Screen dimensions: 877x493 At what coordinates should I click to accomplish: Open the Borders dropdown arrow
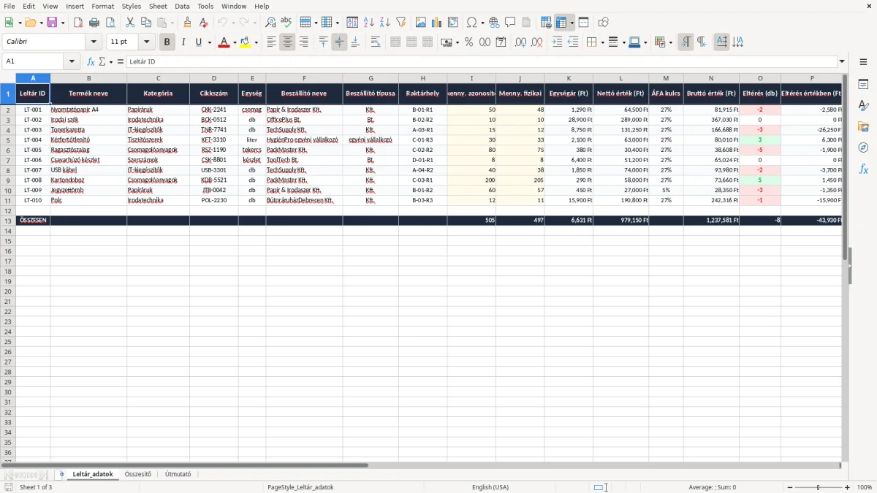604,42
